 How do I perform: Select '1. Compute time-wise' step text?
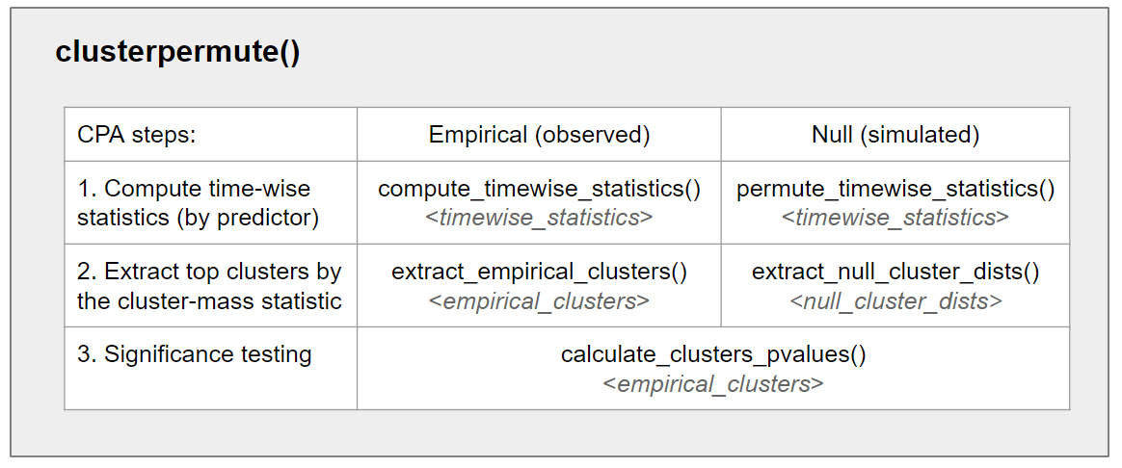194,189
